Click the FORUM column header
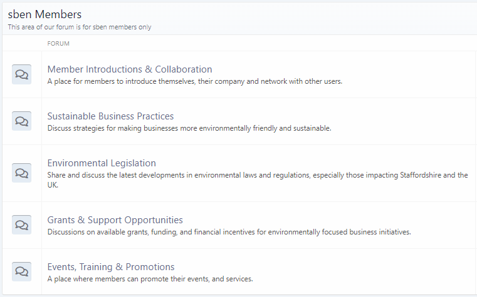Screen dimensions: 477x297 coord(58,43)
